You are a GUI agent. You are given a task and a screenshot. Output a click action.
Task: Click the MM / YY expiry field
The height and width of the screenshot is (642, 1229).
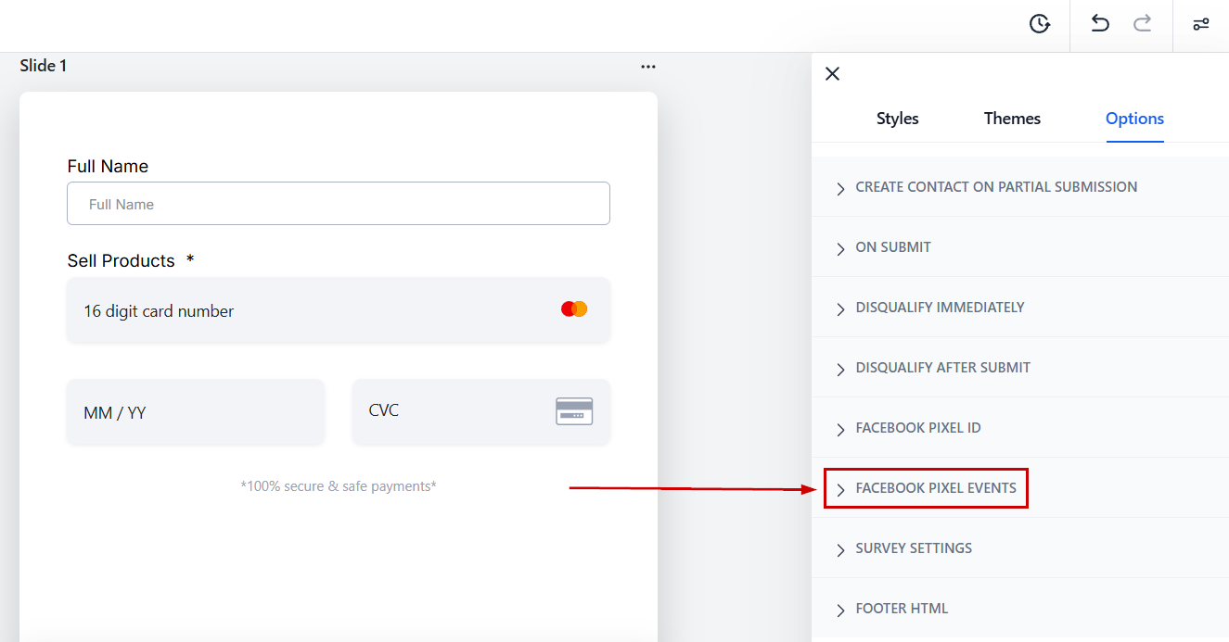[196, 412]
